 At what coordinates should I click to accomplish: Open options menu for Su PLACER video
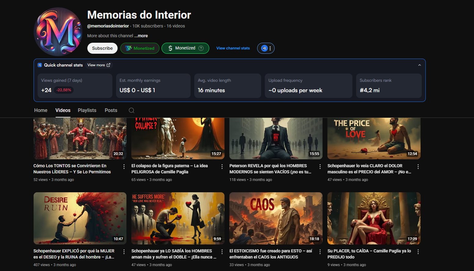[418, 252]
